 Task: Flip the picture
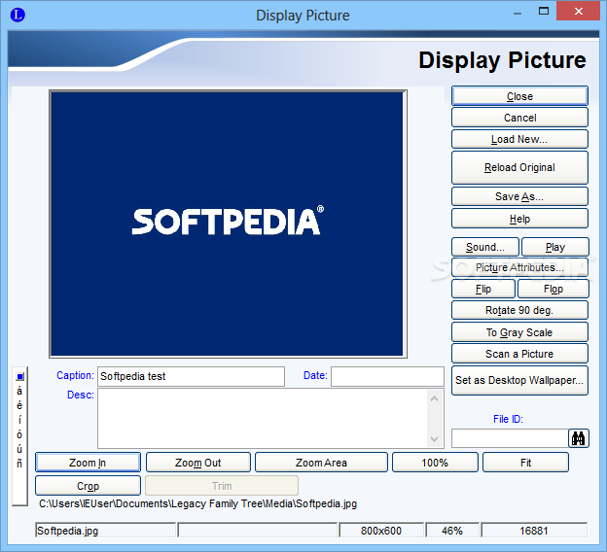tap(483, 289)
